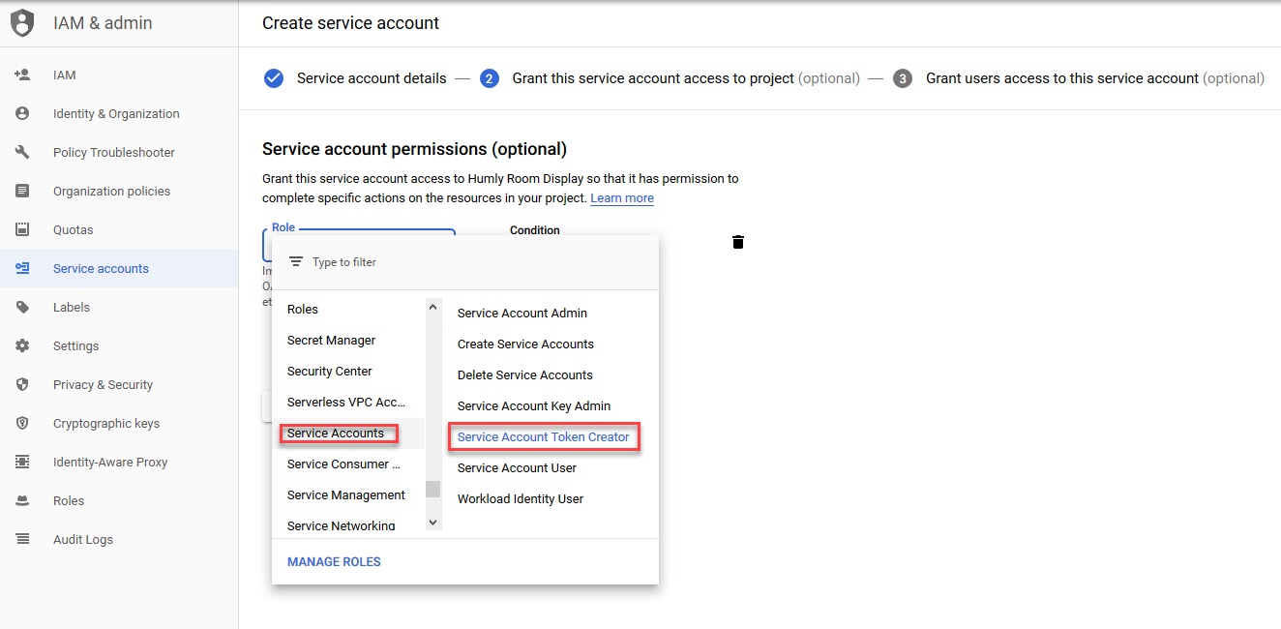Select the Cryptographic keys shield icon

pyautogui.click(x=25, y=423)
